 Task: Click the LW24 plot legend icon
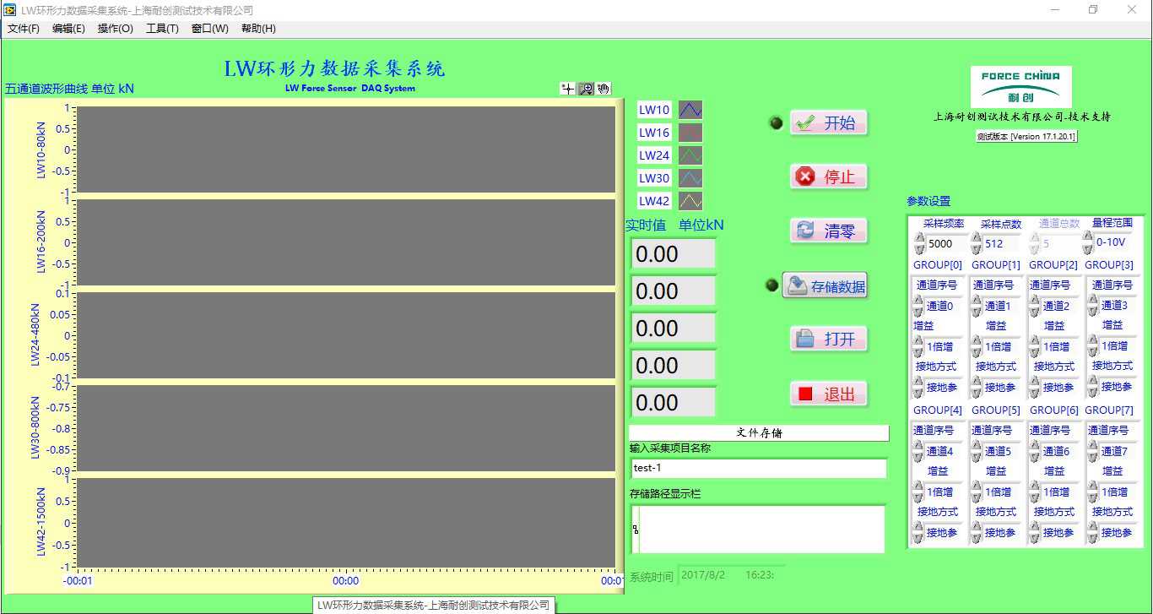[x=690, y=155]
